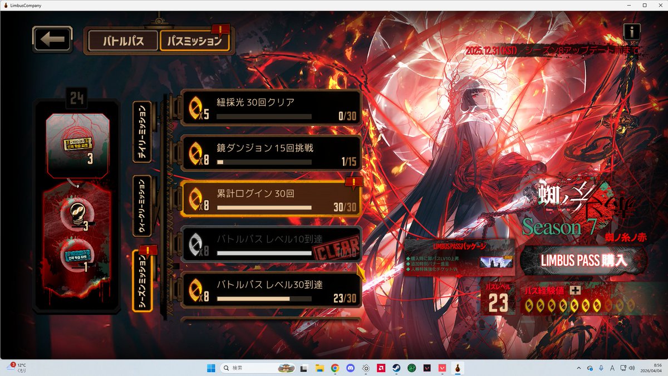Click the Limbus Company taskbar icon
The height and width of the screenshot is (376, 668).
click(x=458, y=368)
